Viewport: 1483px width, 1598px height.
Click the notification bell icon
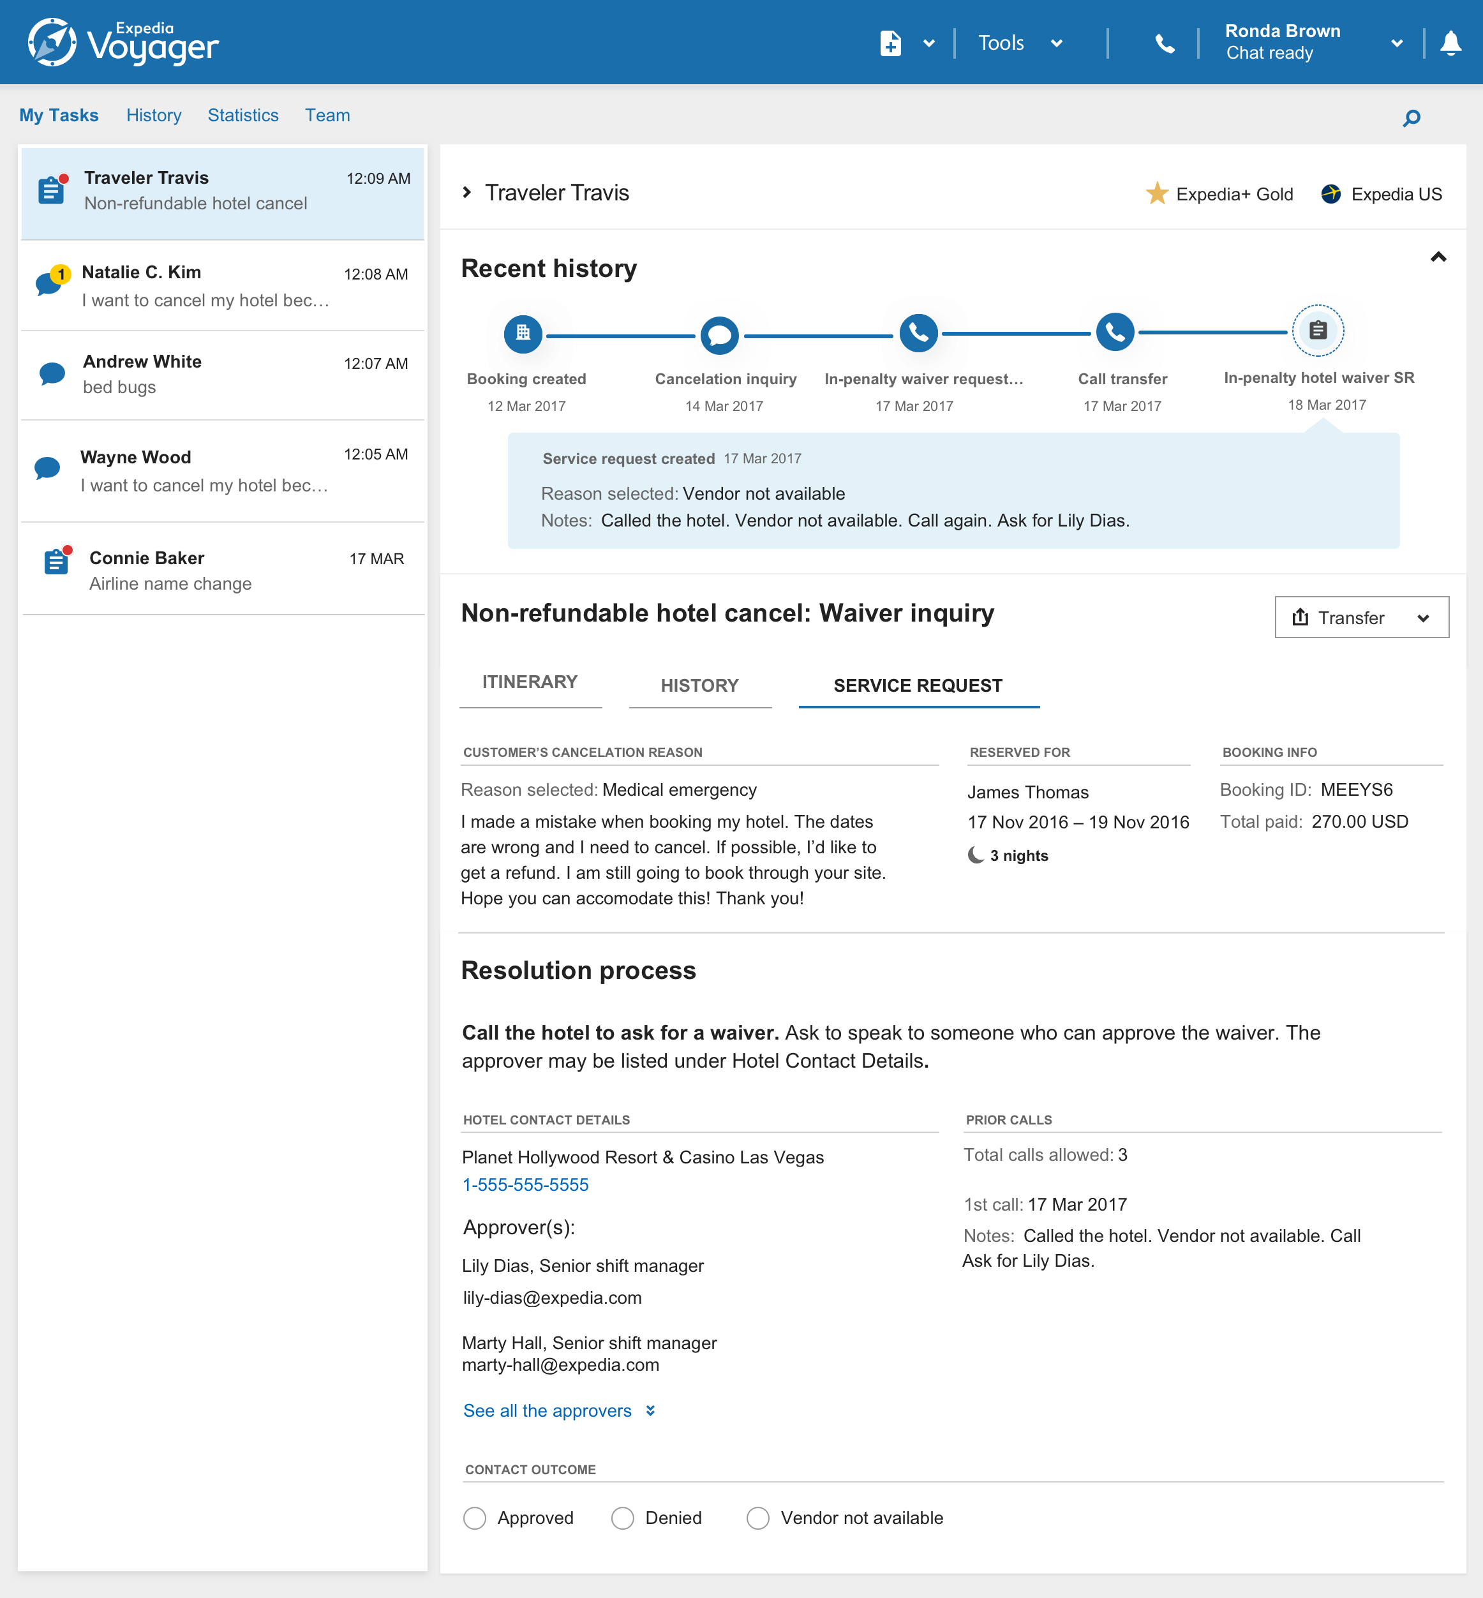pyautogui.click(x=1450, y=43)
